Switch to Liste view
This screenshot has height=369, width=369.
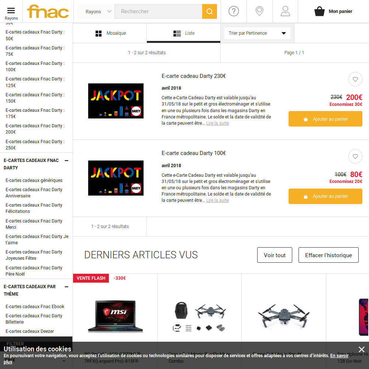(x=183, y=33)
